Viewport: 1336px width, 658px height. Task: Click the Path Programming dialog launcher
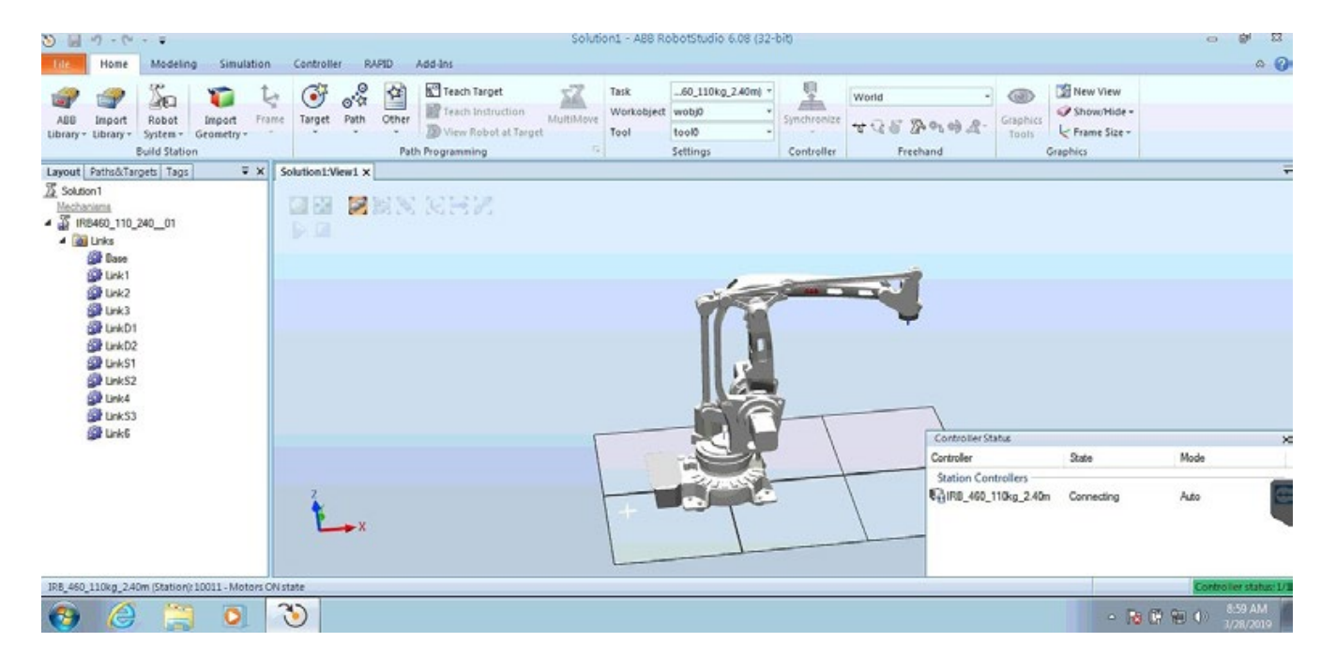tap(596, 150)
